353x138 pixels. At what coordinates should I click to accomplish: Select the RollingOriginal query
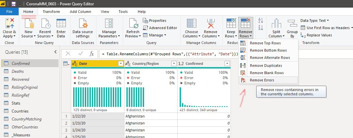(30, 87)
